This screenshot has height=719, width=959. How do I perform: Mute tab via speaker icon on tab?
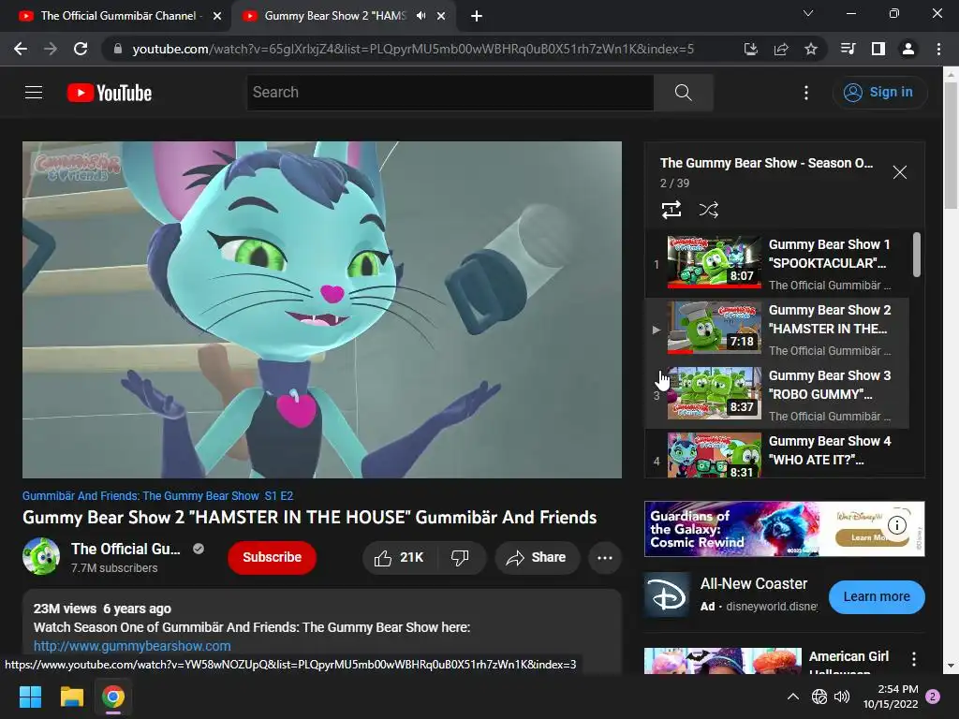[420, 16]
